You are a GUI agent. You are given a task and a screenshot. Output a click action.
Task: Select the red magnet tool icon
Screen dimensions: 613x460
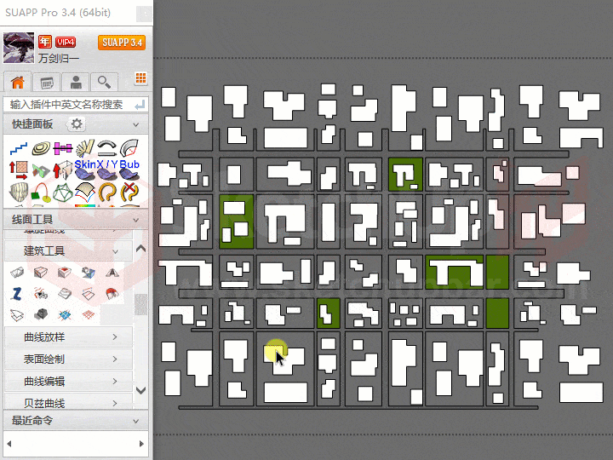click(111, 293)
